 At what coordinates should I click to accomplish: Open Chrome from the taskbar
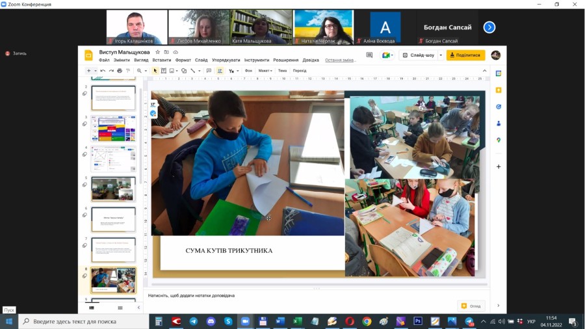click(x=367, y=321)
